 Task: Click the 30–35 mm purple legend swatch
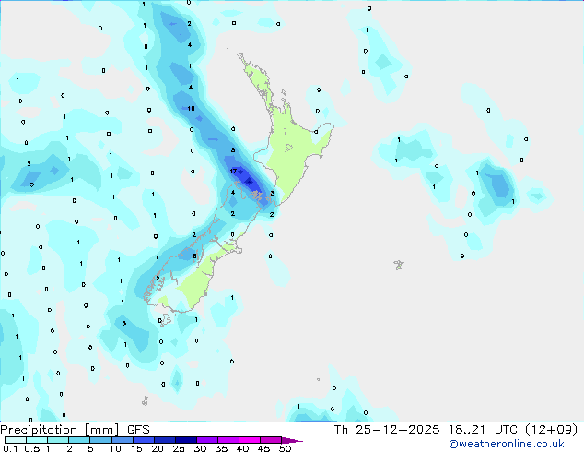[x=207, y=440]
